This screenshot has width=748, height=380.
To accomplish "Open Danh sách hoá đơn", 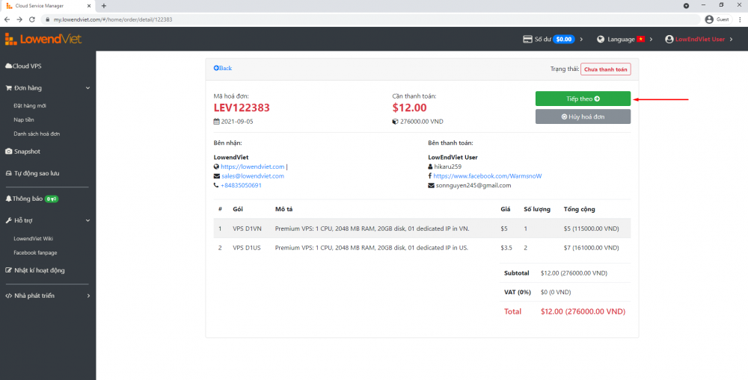I will [37, 134].
